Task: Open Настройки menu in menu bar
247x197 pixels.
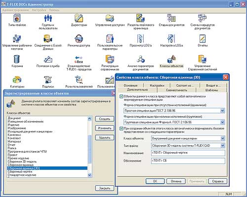Action: point(39,10)
